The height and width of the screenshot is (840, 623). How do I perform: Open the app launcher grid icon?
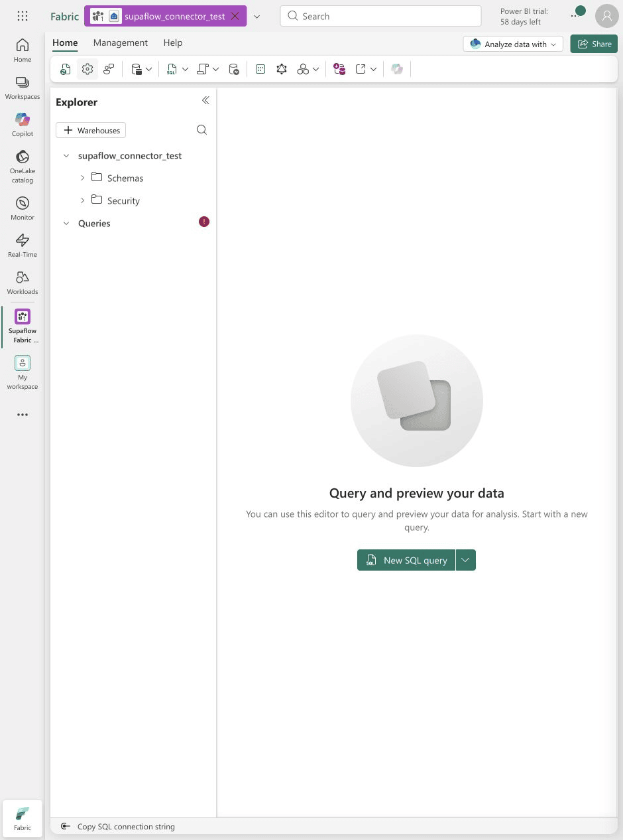pyautogui.click(x=23, y=16)
